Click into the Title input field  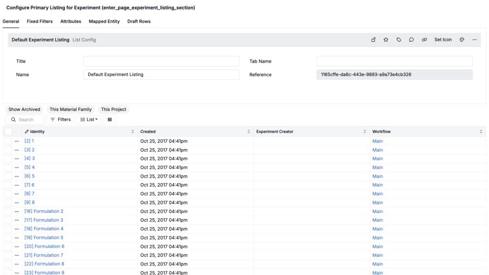[161, 61]
